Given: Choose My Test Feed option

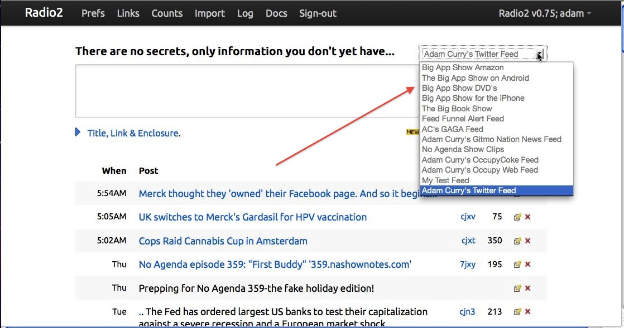Looking at the screenshot, I should [x=445, y=180].
